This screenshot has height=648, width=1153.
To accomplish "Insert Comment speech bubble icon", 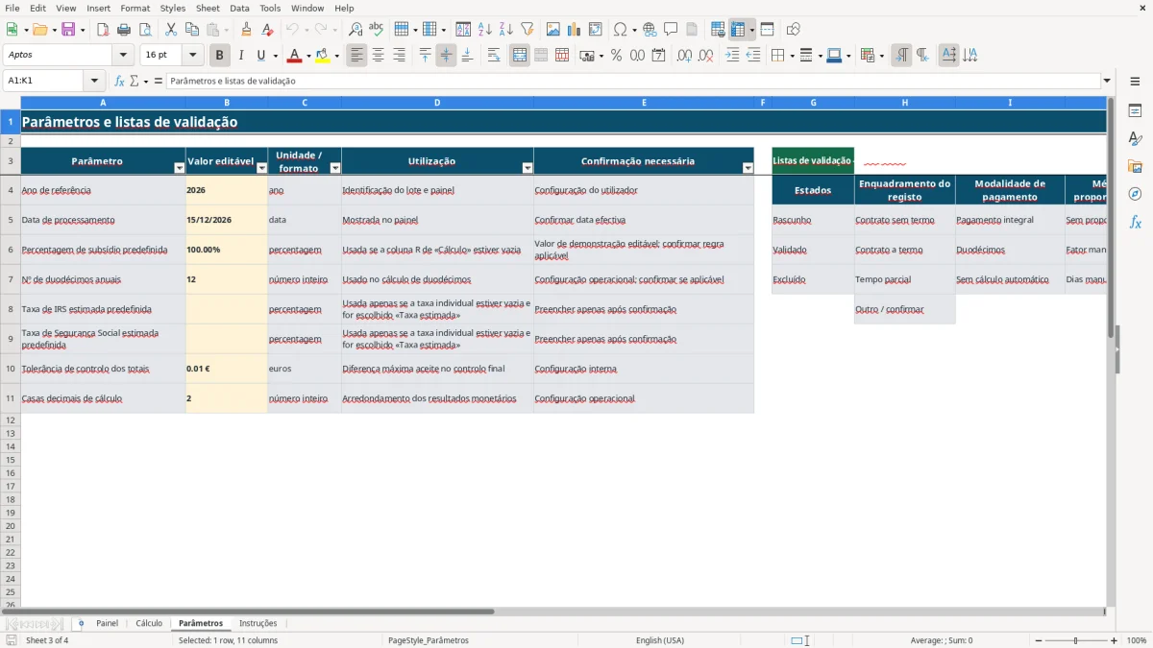I will coord(671,30).
